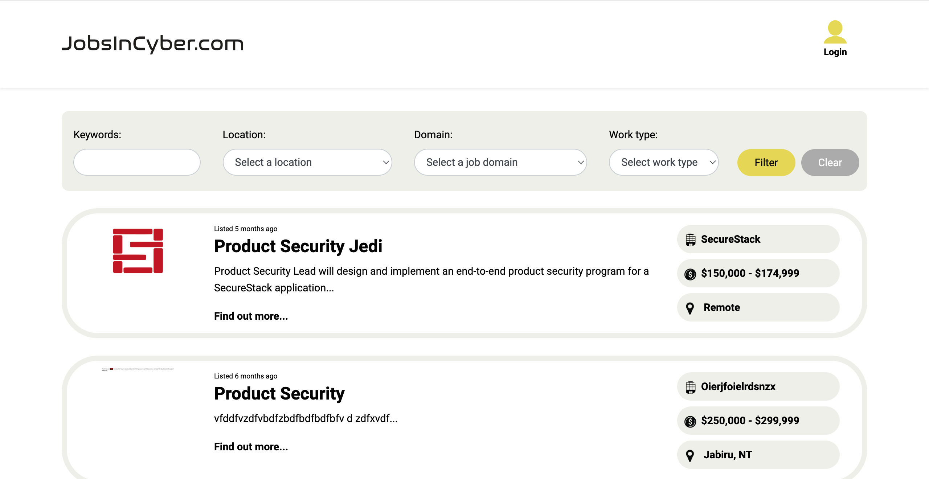Focus the Keywords input field
This screenshot has width=929, height=479.
(137, 162)
